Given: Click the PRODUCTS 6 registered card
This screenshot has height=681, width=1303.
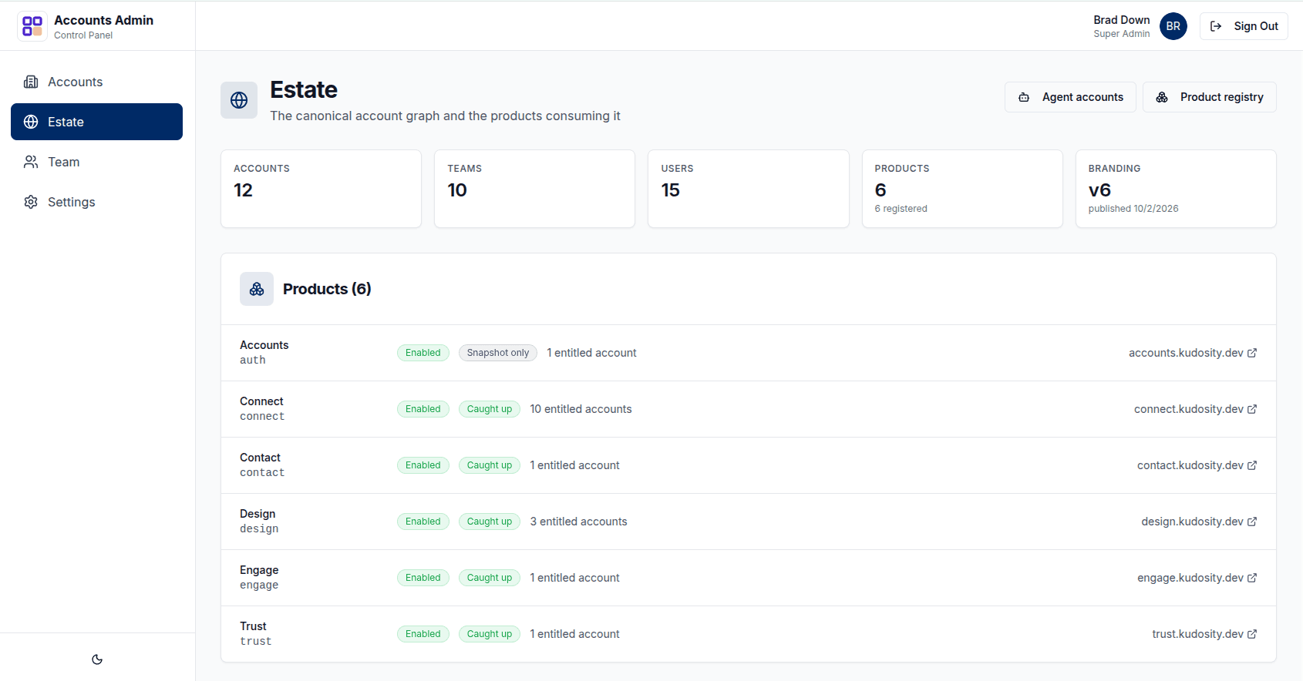Looking at the screenshot, I should coord(962,189).
